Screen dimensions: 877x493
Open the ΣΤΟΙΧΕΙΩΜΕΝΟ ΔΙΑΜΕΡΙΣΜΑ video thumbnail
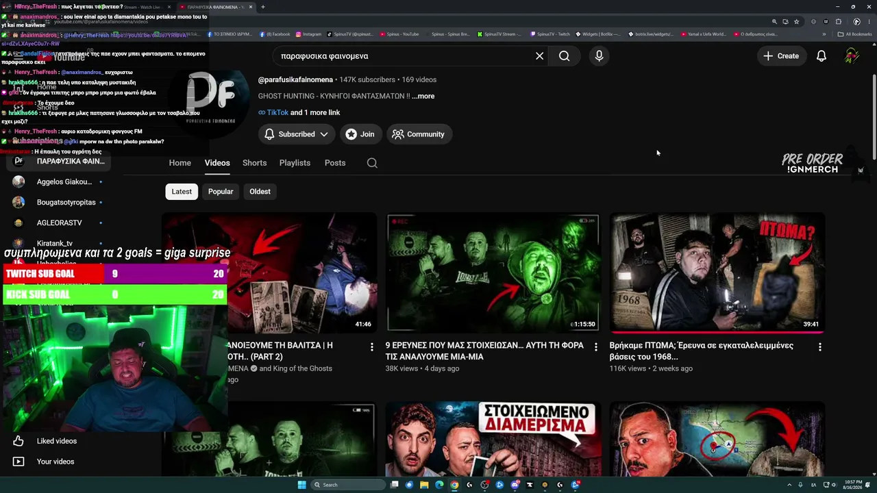coord(493,438)
